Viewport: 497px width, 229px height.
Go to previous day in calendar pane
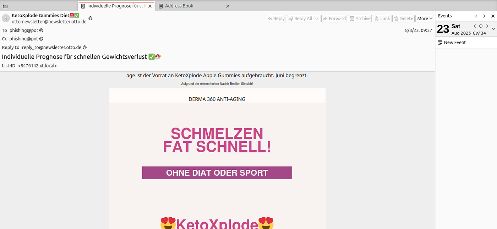coord(475,26)
